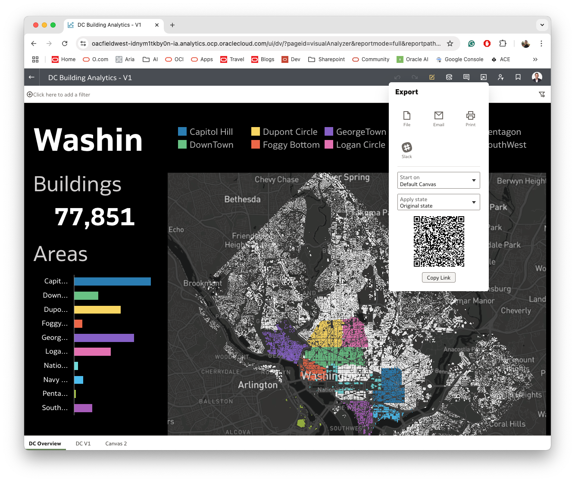Select the Logan bar in Areas chart
The width and height of the screenshot is (575, 482).
point(92,351)
